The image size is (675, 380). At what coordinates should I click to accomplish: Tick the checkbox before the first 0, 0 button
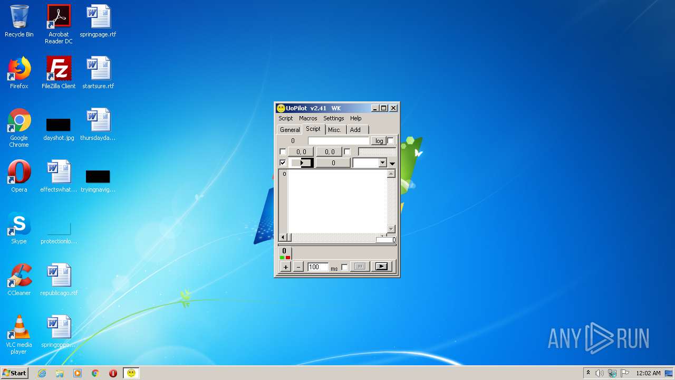click(283, 152)
